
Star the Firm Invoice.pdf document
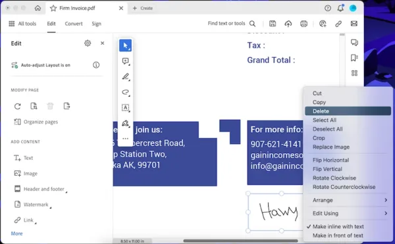coord(53,9)
